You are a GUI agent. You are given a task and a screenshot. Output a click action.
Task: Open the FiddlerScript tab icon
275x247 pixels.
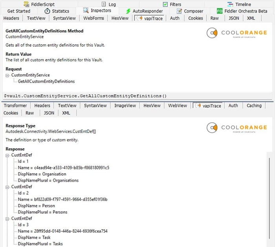coord(26,4)
